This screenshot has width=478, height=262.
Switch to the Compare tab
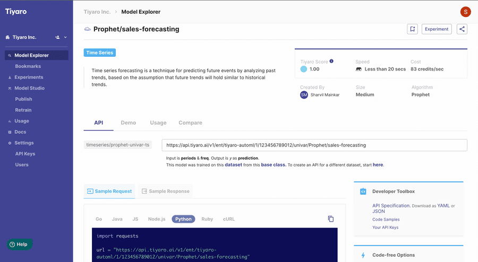(x=190, y=123)
